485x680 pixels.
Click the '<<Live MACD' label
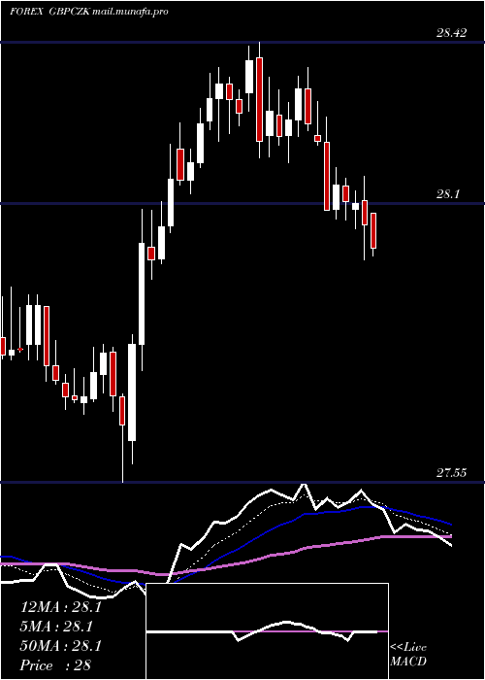tap(408, 655)
